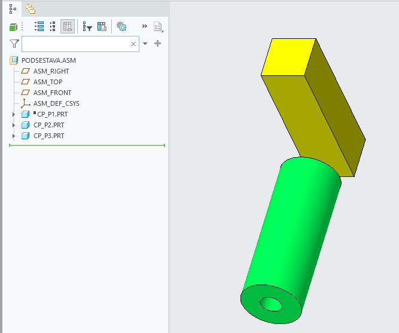Select the ASM_FRONT datum plane

pos(51,93)
